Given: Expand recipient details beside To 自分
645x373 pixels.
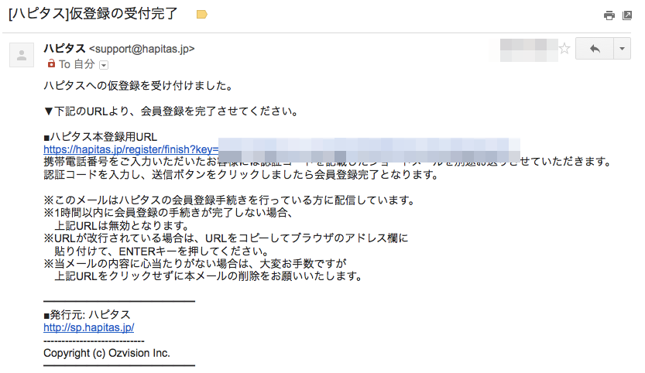Looking at the screenshot, I should (104, 65).
